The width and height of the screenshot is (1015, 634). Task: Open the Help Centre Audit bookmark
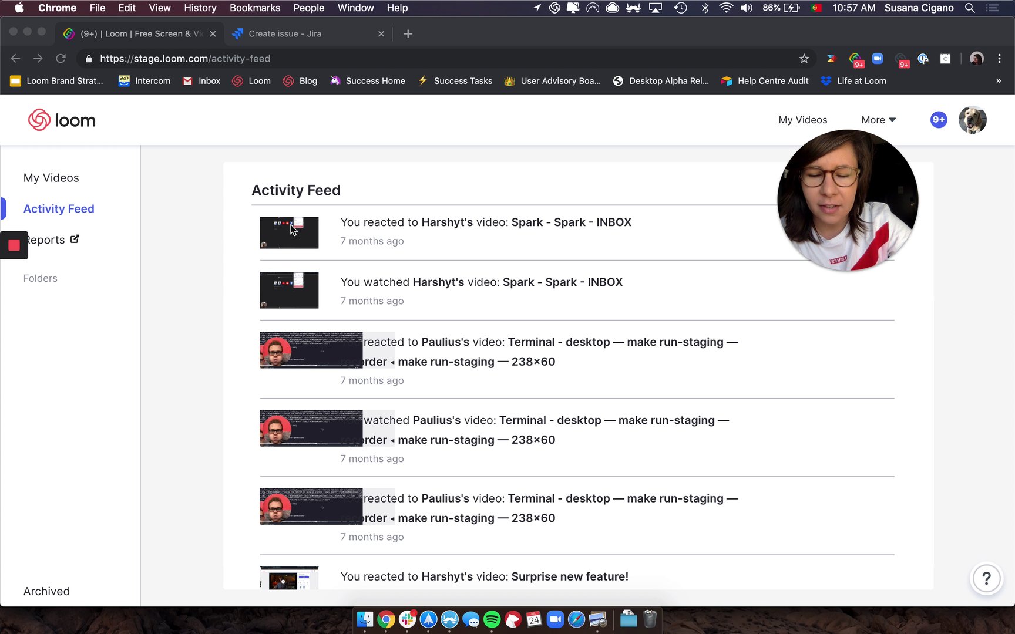(765, 81)
